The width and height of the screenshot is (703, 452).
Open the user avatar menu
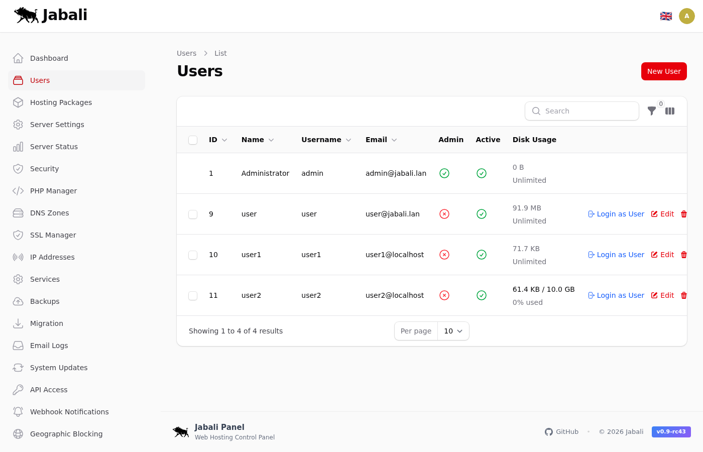tap(686, 16)
